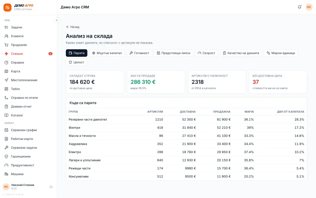Viewport: 316px width, 198px height.
Task: Click the Дневен отчет clipboard icon
Action: point(7,107)
